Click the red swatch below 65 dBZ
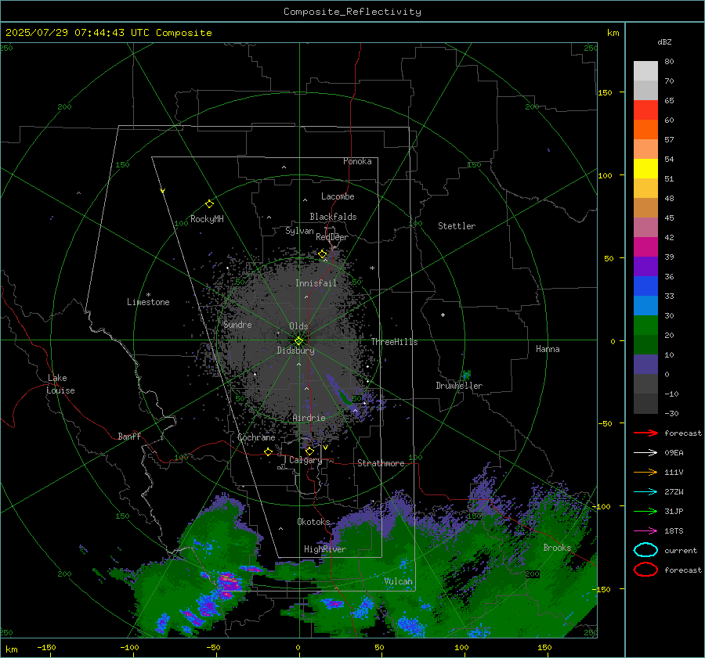 click(x=645, y=110)
